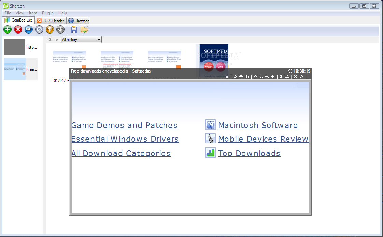
Task: Click the open folder load icon
Action: pyautogui.click(x=84, y=30)
